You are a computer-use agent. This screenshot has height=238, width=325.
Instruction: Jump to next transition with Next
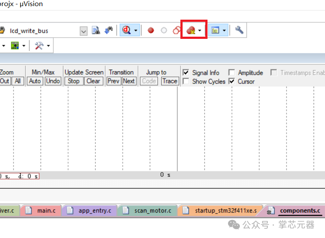coord(129,81)
